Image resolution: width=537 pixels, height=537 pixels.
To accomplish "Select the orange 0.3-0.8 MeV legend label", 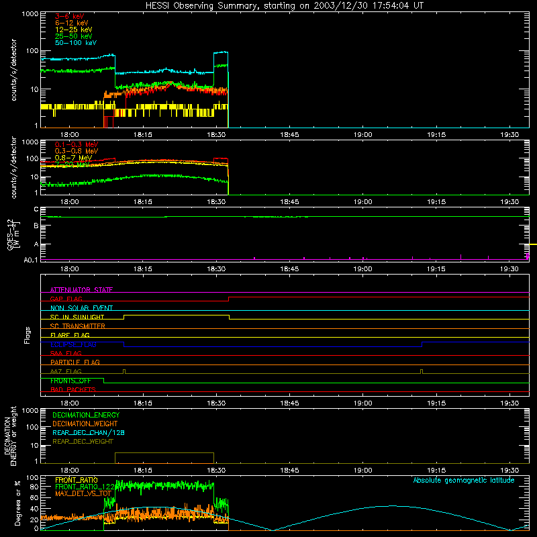I will pos(77,151).
